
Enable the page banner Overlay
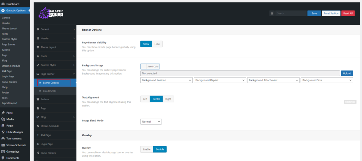point(147,149)
